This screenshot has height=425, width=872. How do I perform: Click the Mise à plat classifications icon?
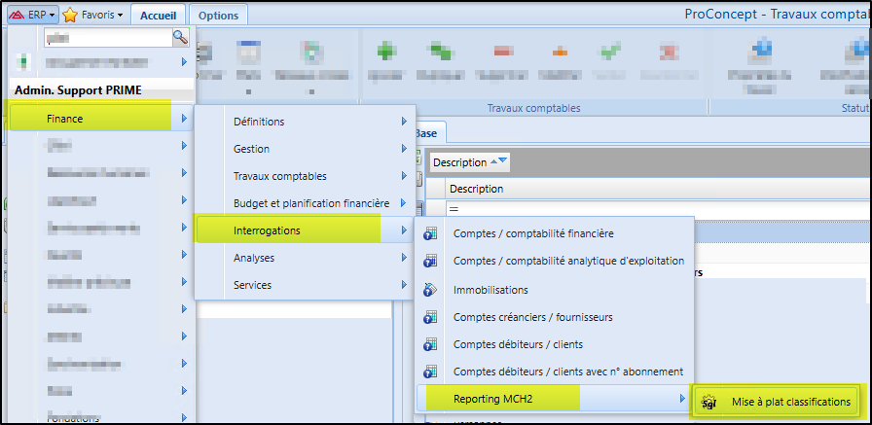[x=710, y=401]
